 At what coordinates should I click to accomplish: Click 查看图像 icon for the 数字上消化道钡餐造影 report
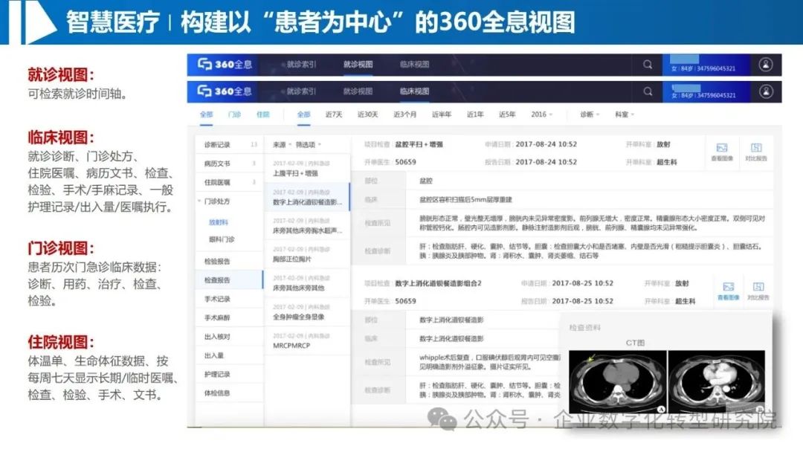click(x=728, y=287)
